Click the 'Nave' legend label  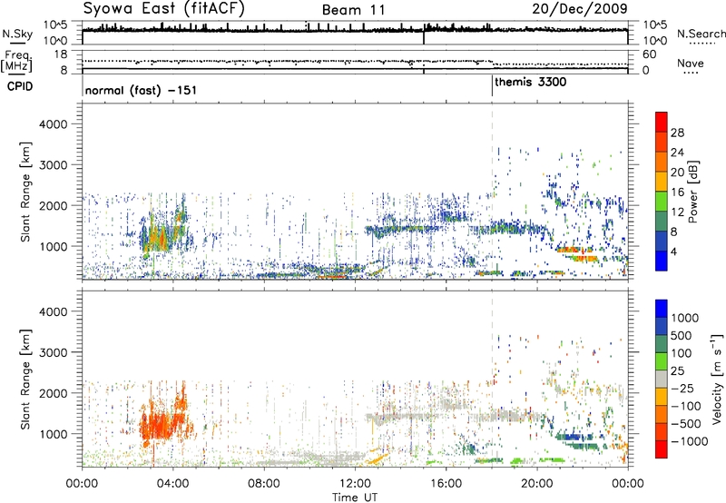(x=691, y=63)
